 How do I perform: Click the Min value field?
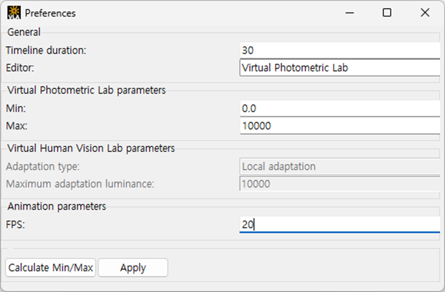[x=339, y=108]
